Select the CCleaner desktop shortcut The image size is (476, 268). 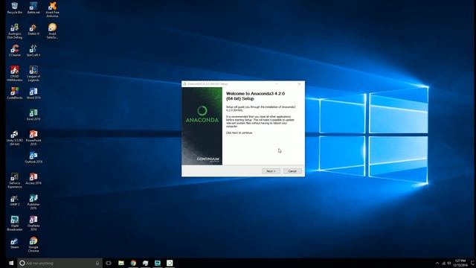click(x=15, y=51)
